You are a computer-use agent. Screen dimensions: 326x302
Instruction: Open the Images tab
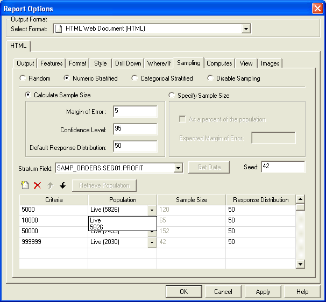point(270,63)
